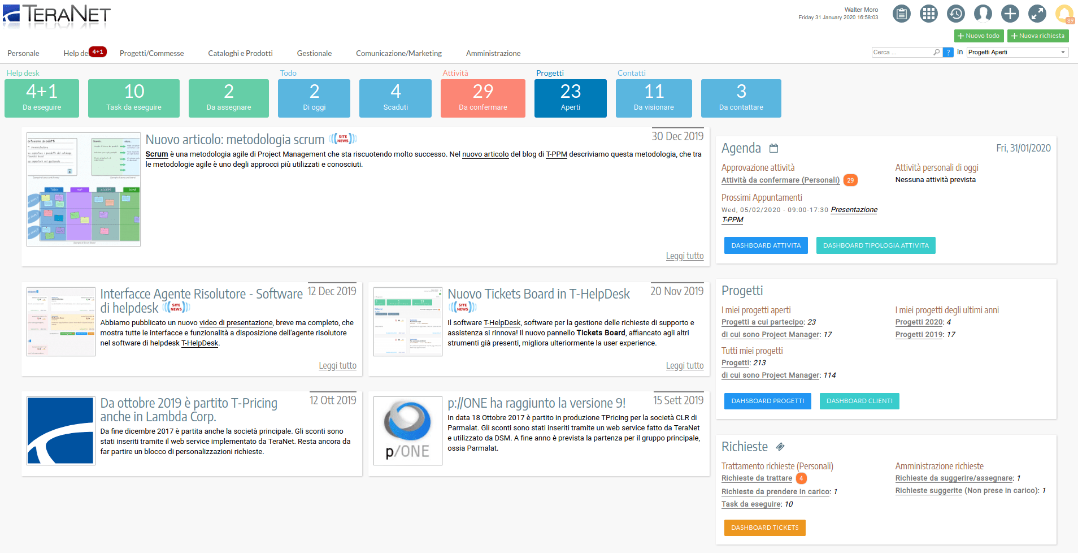Open the Presentazione appointment link
This screenshot has height=553, width=1078.
click(854, 210)
